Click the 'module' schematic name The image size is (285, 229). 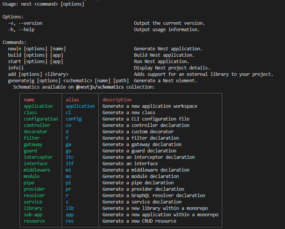pyautogui.click(x=32, y=176)
